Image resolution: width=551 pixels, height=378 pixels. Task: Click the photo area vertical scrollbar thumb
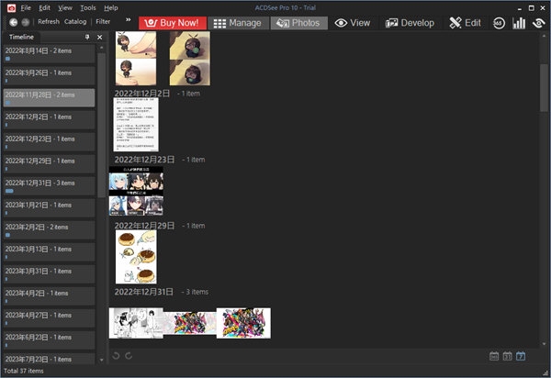544,88
